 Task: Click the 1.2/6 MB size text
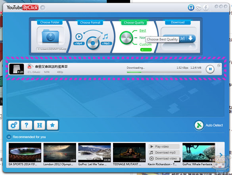click(x=196, y=68)
